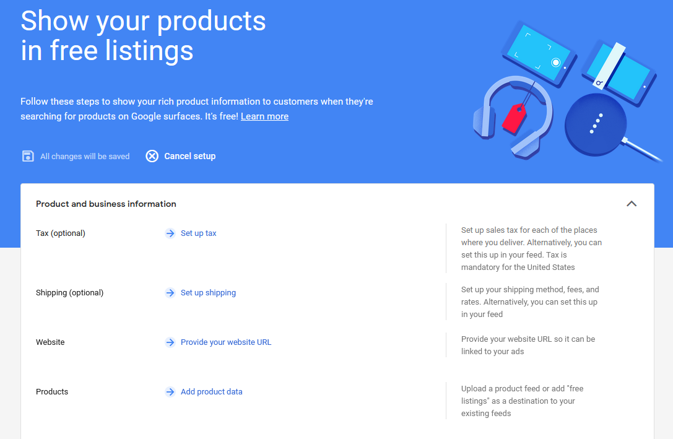The height and width of the screenshot is (439, 673).
Task: Select Provide your website URL link
Action: [226, 342]
